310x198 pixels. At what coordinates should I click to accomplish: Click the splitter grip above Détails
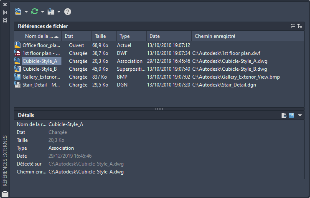159,109
